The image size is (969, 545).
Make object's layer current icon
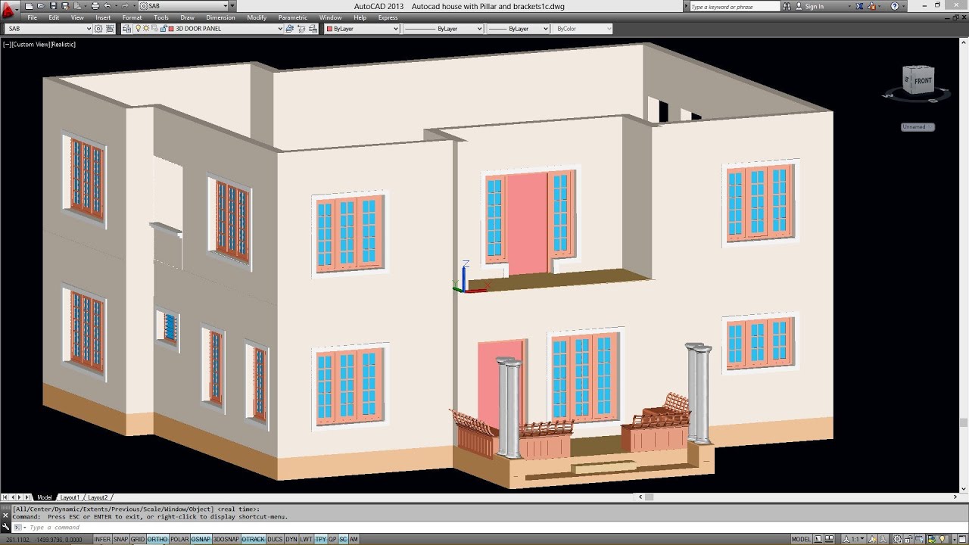click(289, 29)
